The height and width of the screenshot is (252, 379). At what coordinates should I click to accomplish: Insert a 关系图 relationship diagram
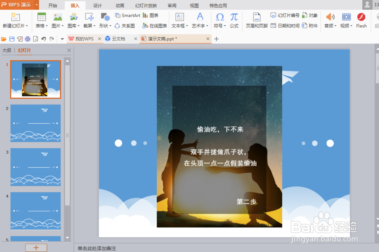[x=124, y=26]
